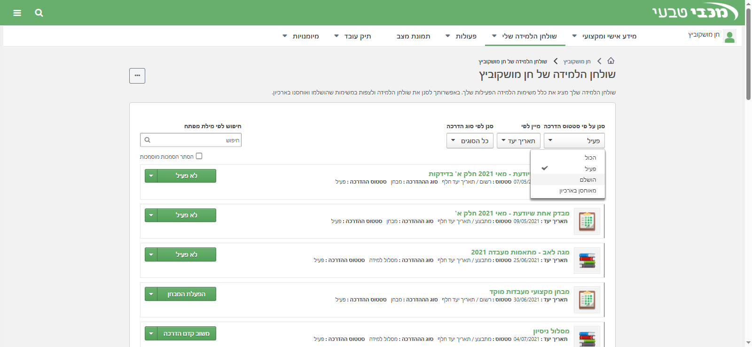The height and width of the screenshot is (347, 752).
Task: Expand arrow on הפעלת המבחן button
Action: (x=151, y=294)
